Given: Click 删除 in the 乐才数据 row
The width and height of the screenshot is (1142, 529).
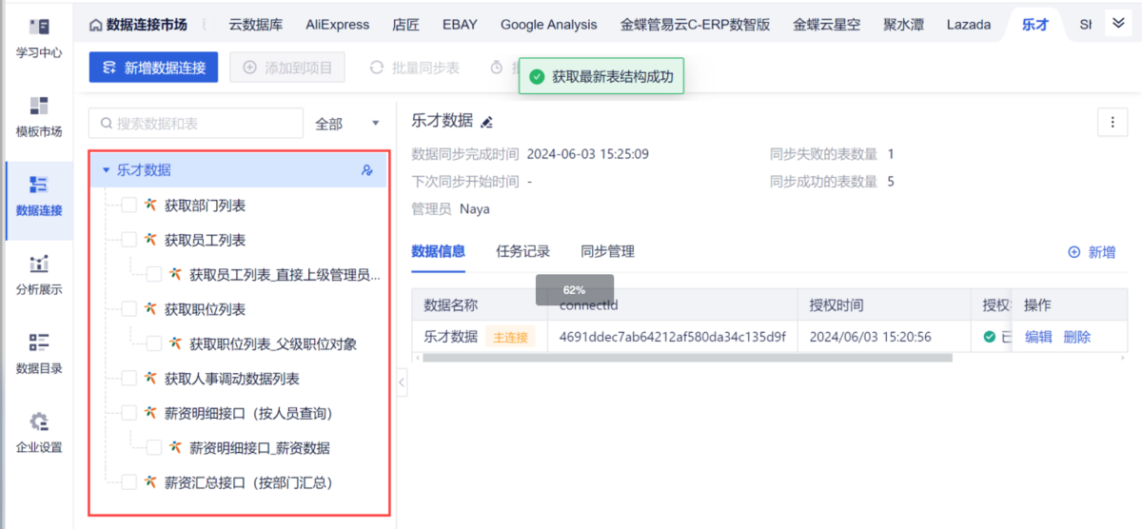Looking at the screenshot, I should [x=1077, y=337].
